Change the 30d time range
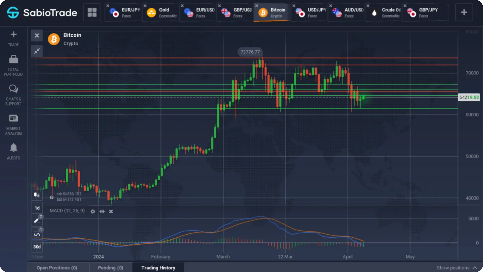Image resolution: width=483 pixels, height=272 pixels. pyautogui.click(x=37, y=247)
